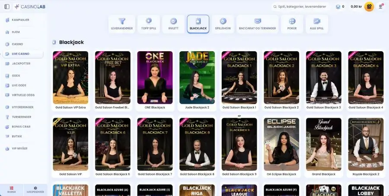The width and height of the screenshot is (389, 196).
Task: Open Blackjack Azure (I) card
Action: [x=155, y=190]
